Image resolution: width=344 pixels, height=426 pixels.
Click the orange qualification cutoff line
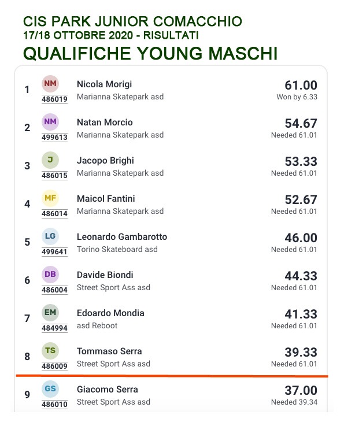(172, 376)
